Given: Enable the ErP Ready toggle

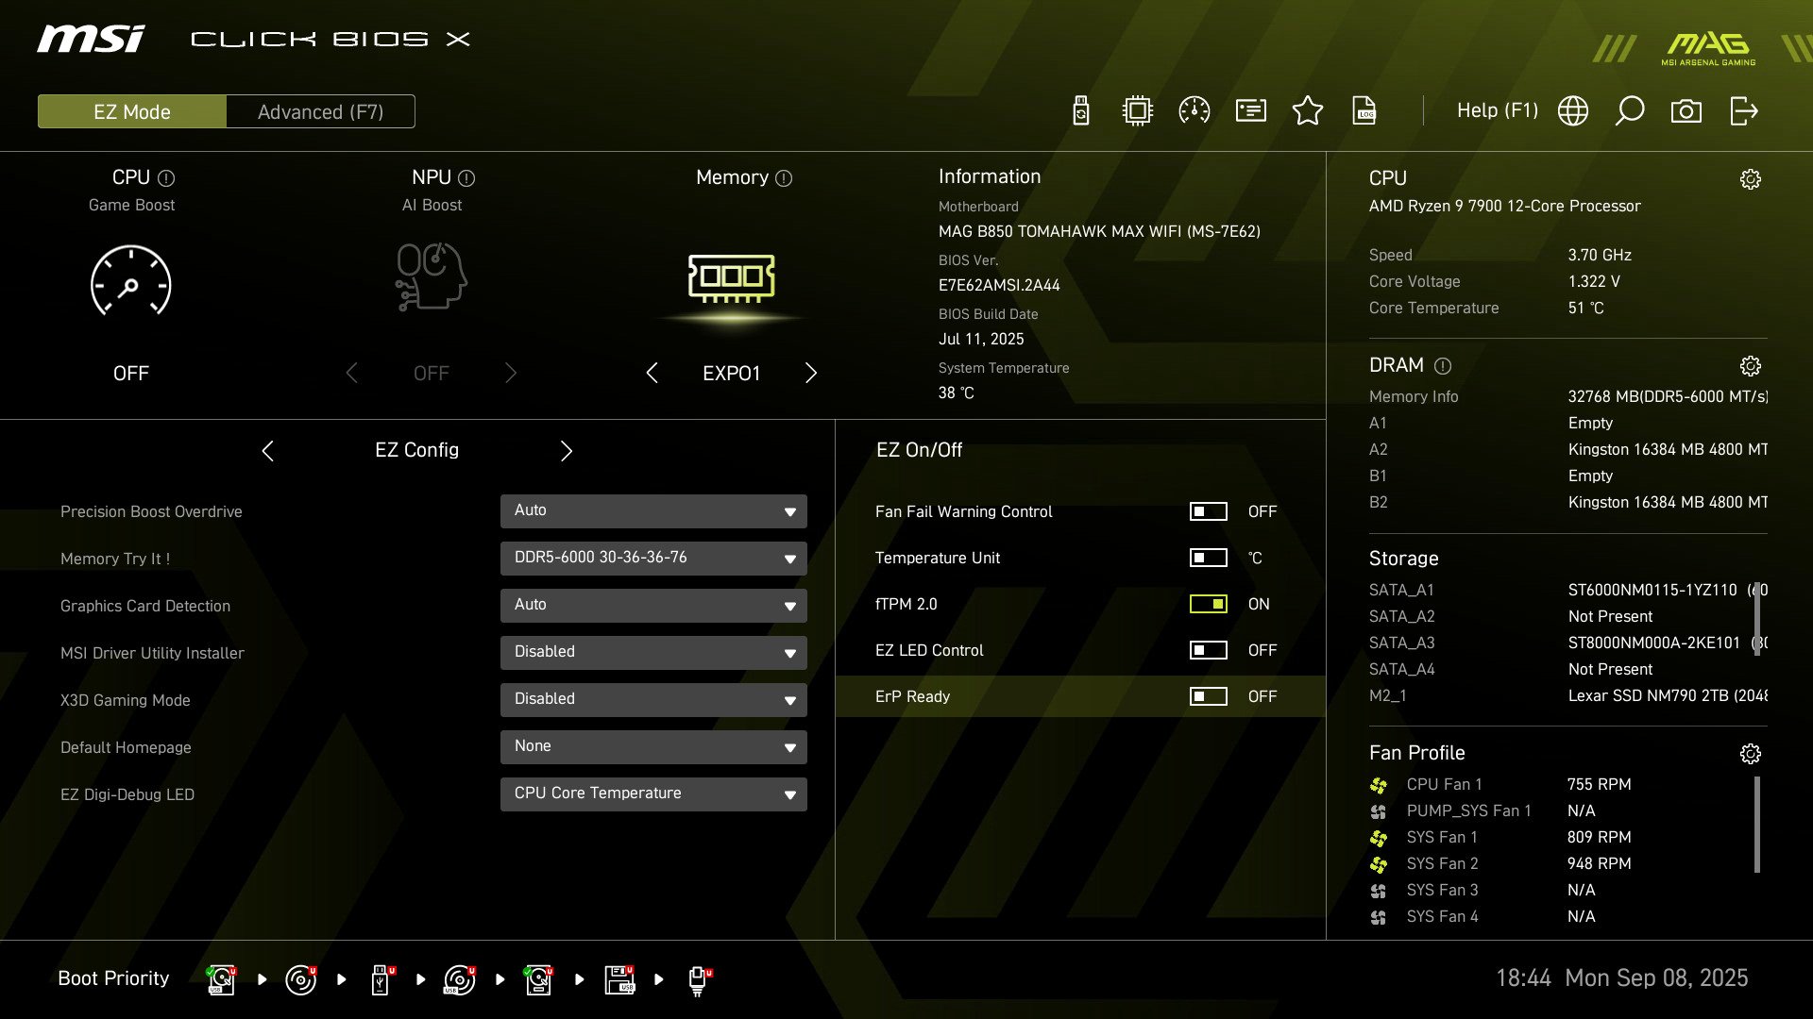Looking at the screenshot, I should click(1208, 696).
